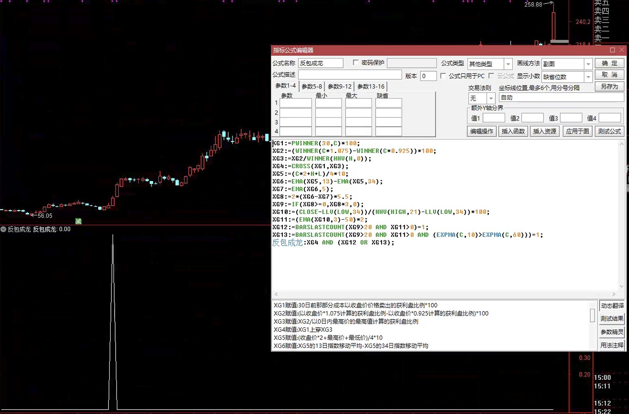Click the password field next to 密码保护
The width and height of the screenshot is (629, 414).
click(x=412, y=63)
